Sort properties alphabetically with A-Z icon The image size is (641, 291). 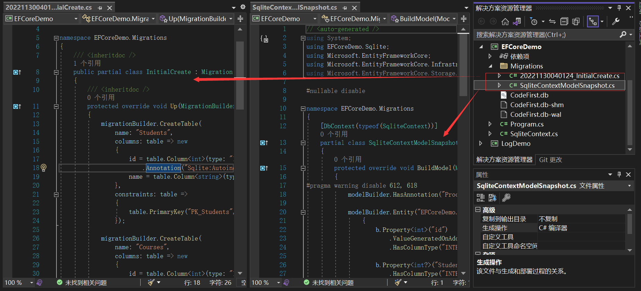[x=492, y=198]
